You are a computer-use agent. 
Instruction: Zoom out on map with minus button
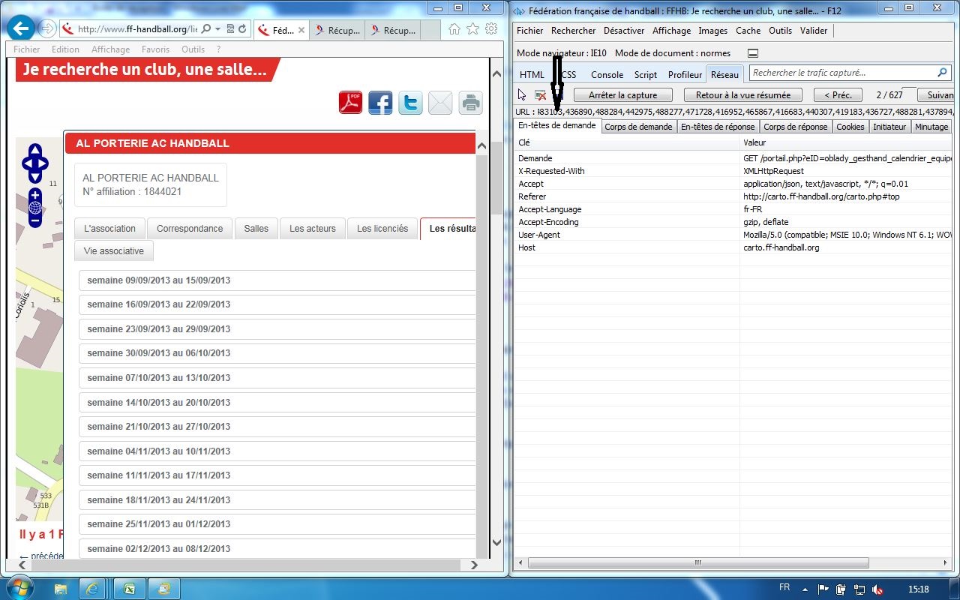[35, 220]
